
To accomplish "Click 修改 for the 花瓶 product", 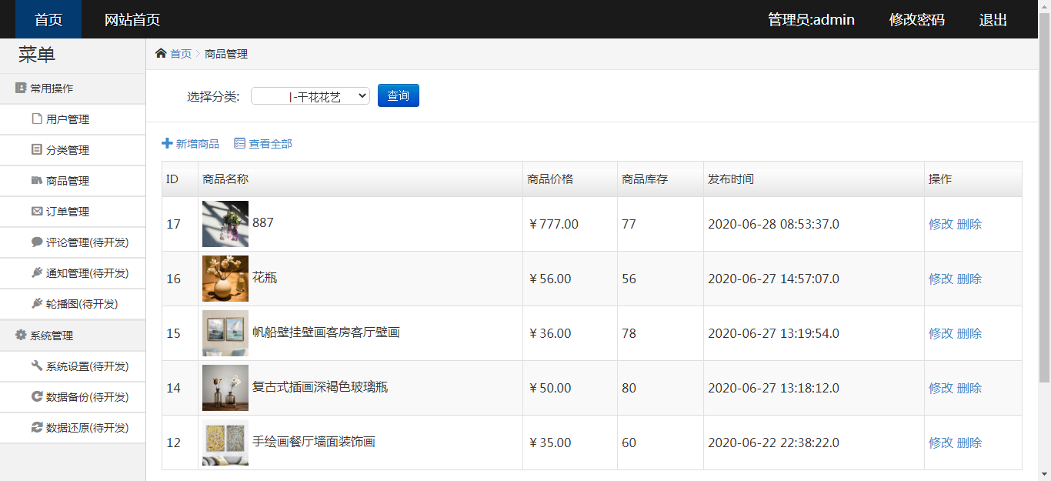I will click(940, 279).
